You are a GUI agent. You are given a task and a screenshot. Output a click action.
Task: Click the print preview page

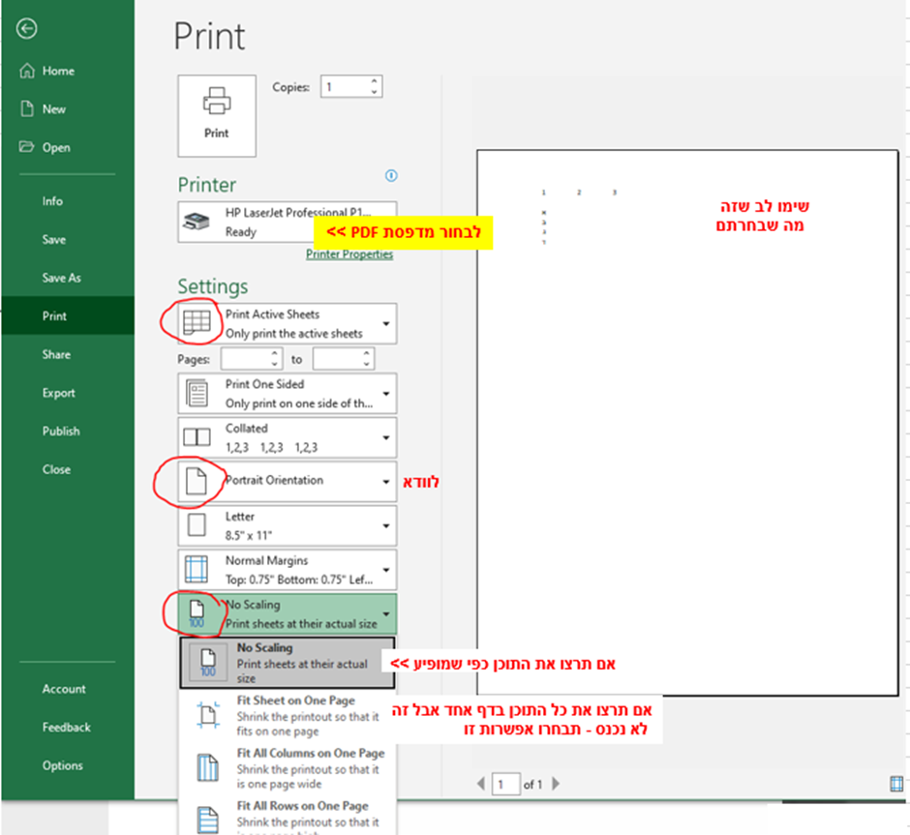tap(687, 423)
